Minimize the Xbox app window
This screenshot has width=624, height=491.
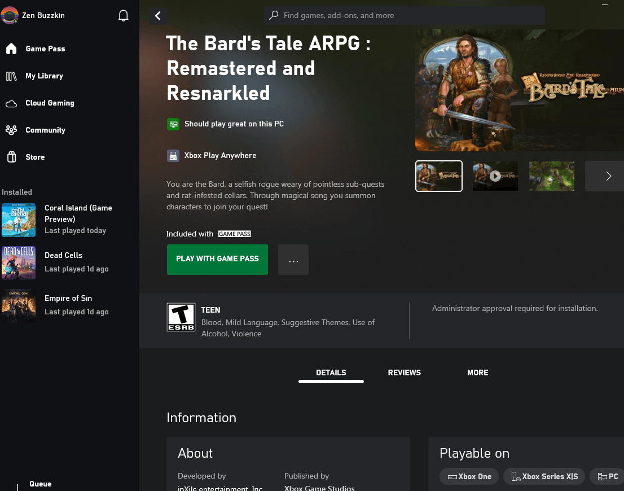point(604,5)
